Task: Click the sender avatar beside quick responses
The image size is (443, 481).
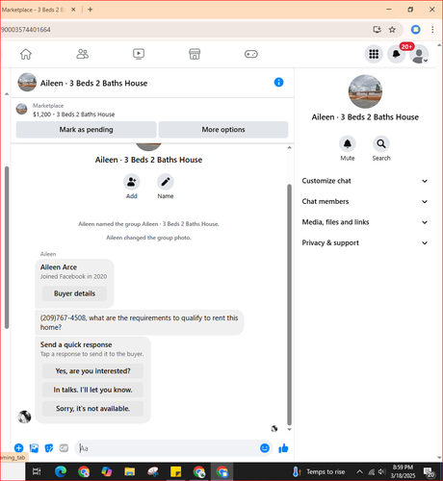Action: 24,417
